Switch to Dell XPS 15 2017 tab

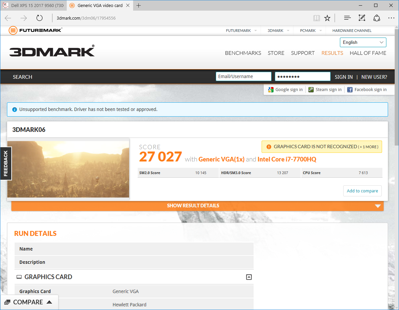pyautogui.click(x=33, y=5)
